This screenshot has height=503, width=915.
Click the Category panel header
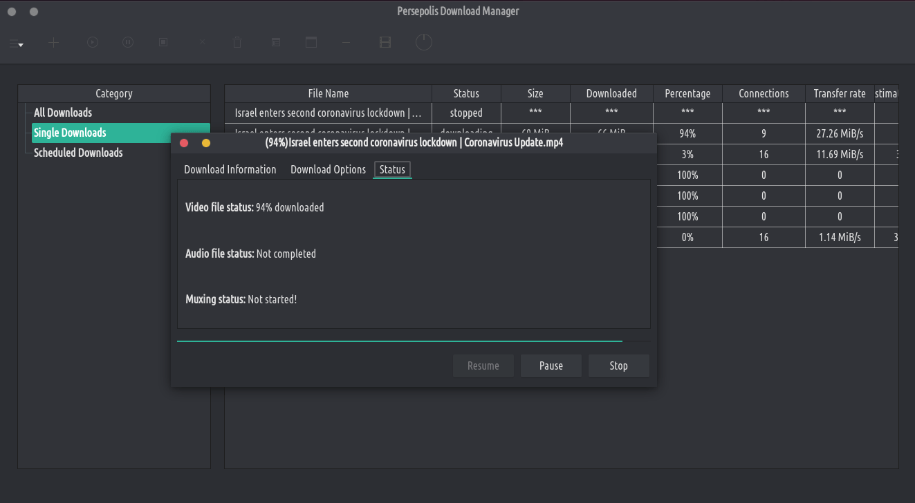tap(114, 93)
